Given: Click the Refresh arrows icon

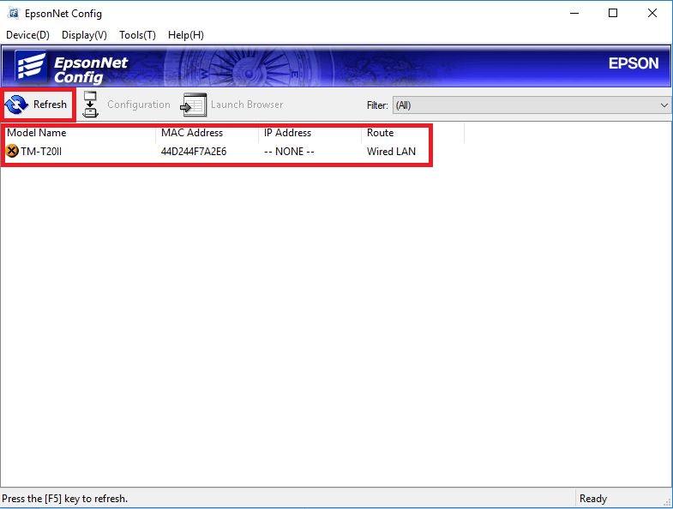Looking at the screenshot, I should [x=16, y=105].
